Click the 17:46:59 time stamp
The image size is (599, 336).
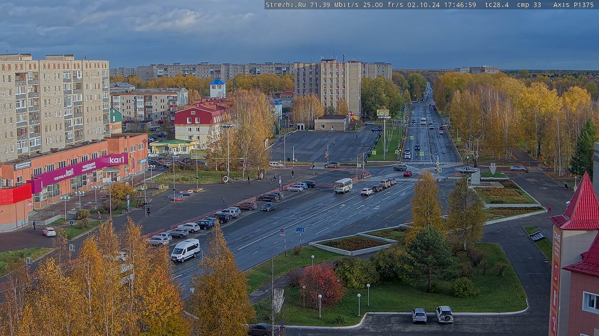pyautogui.click(x=460, y=5)
